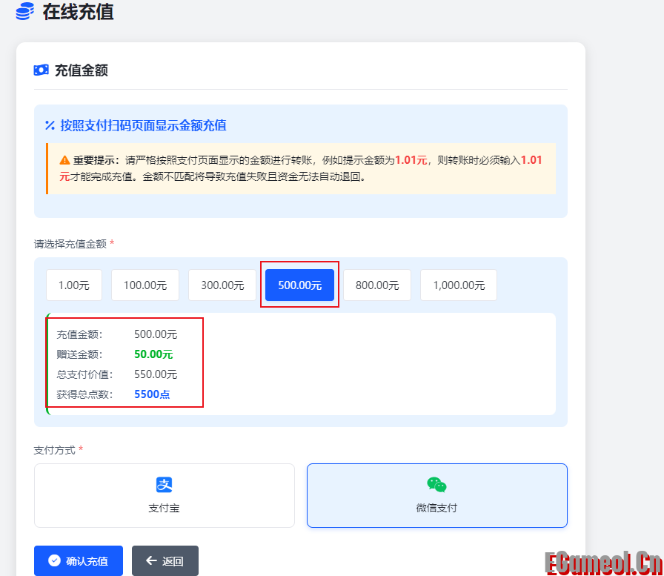Select the blue Alipay icon in payment area
This screenshot has height=576, width=664.
coord(165,485)
